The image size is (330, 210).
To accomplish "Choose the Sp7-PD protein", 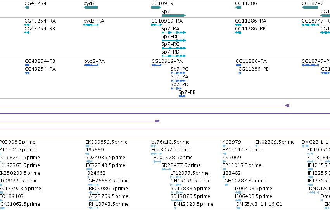I will pyautogui.click(x=176, y=89).
